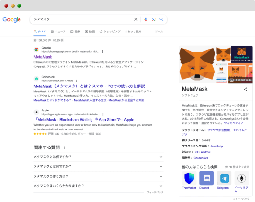Image resolution: width=255 pixels, height=202 pixels.
Task: Click the macOS red close window button
Action: (6, 6)
